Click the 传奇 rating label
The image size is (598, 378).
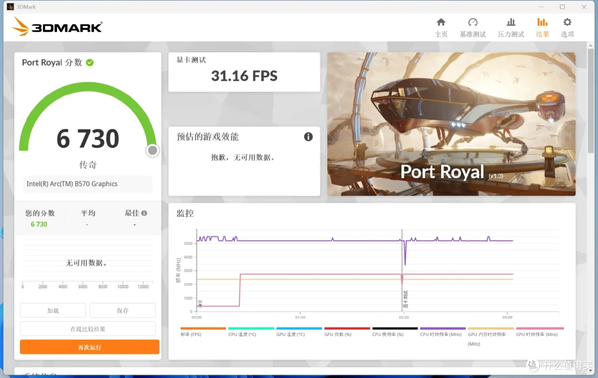(x=87, y=164)
